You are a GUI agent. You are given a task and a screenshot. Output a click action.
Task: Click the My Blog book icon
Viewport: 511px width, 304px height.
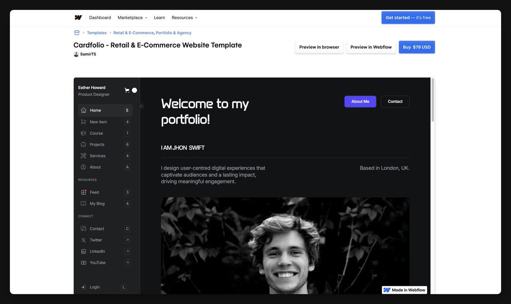(x=83, y=204)
